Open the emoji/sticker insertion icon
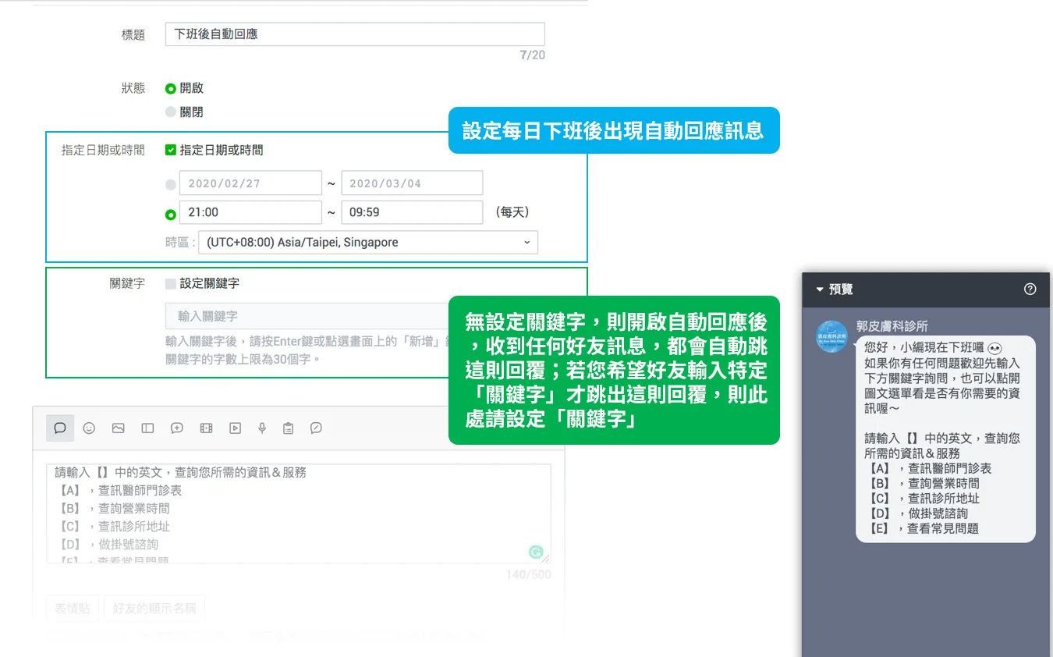1053x657 pixels. tap(88, 428)
